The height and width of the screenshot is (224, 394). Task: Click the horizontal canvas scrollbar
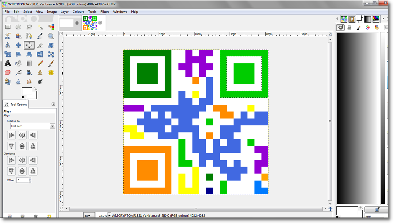[x=196, y=209]
